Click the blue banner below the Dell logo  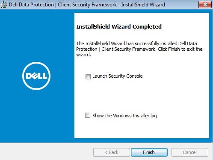point(36,116)
